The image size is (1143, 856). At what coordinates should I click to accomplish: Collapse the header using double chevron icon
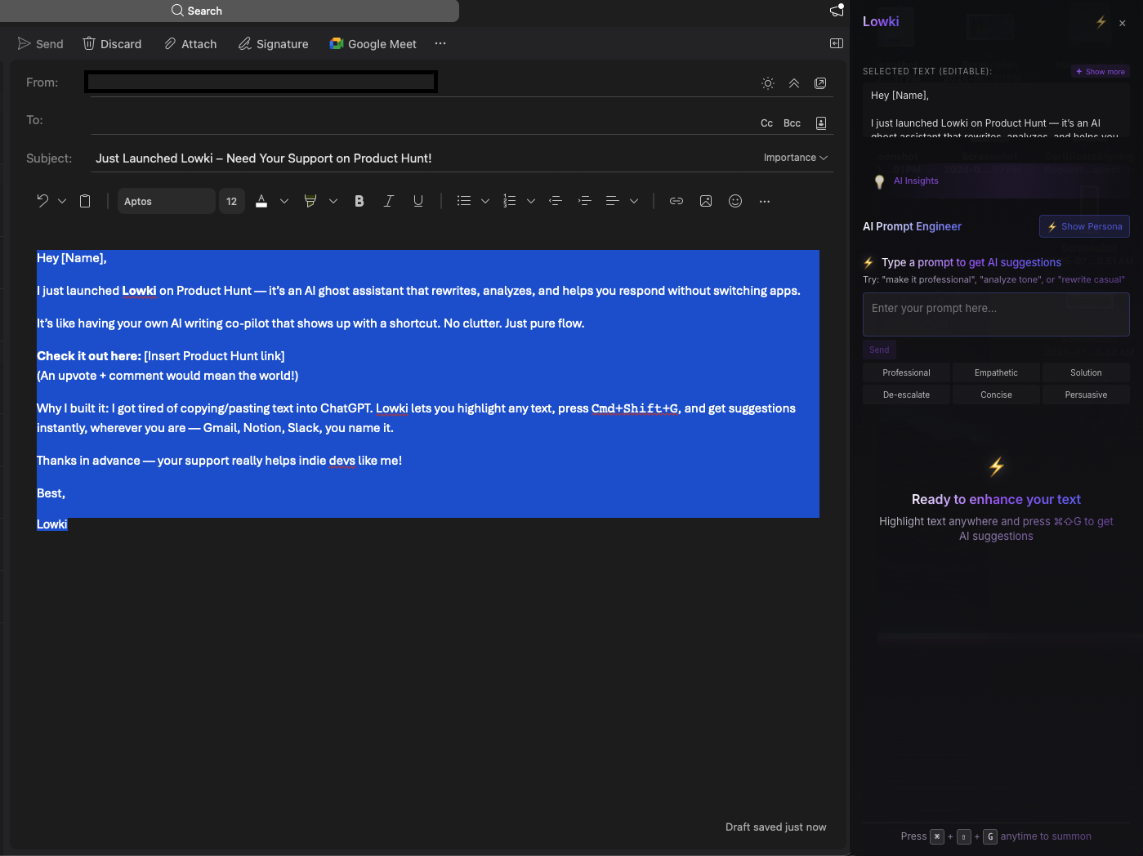[x=794, y=83]
